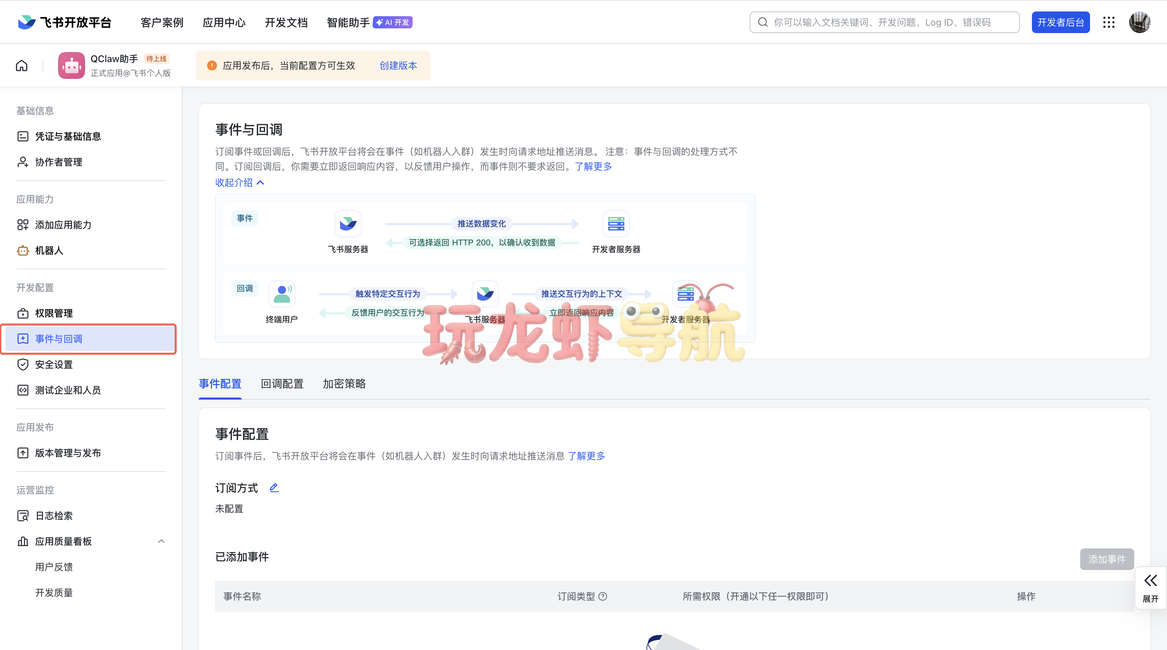Open 日志检索 label in sidebar
The image size is (1167, 650).
54,516
